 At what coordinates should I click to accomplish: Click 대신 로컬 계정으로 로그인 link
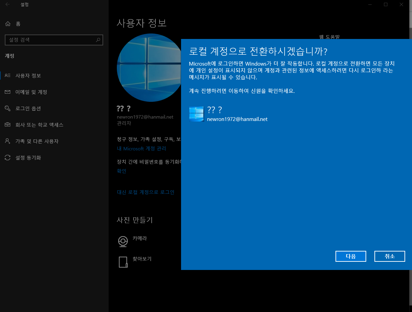[x=146, y=192]
